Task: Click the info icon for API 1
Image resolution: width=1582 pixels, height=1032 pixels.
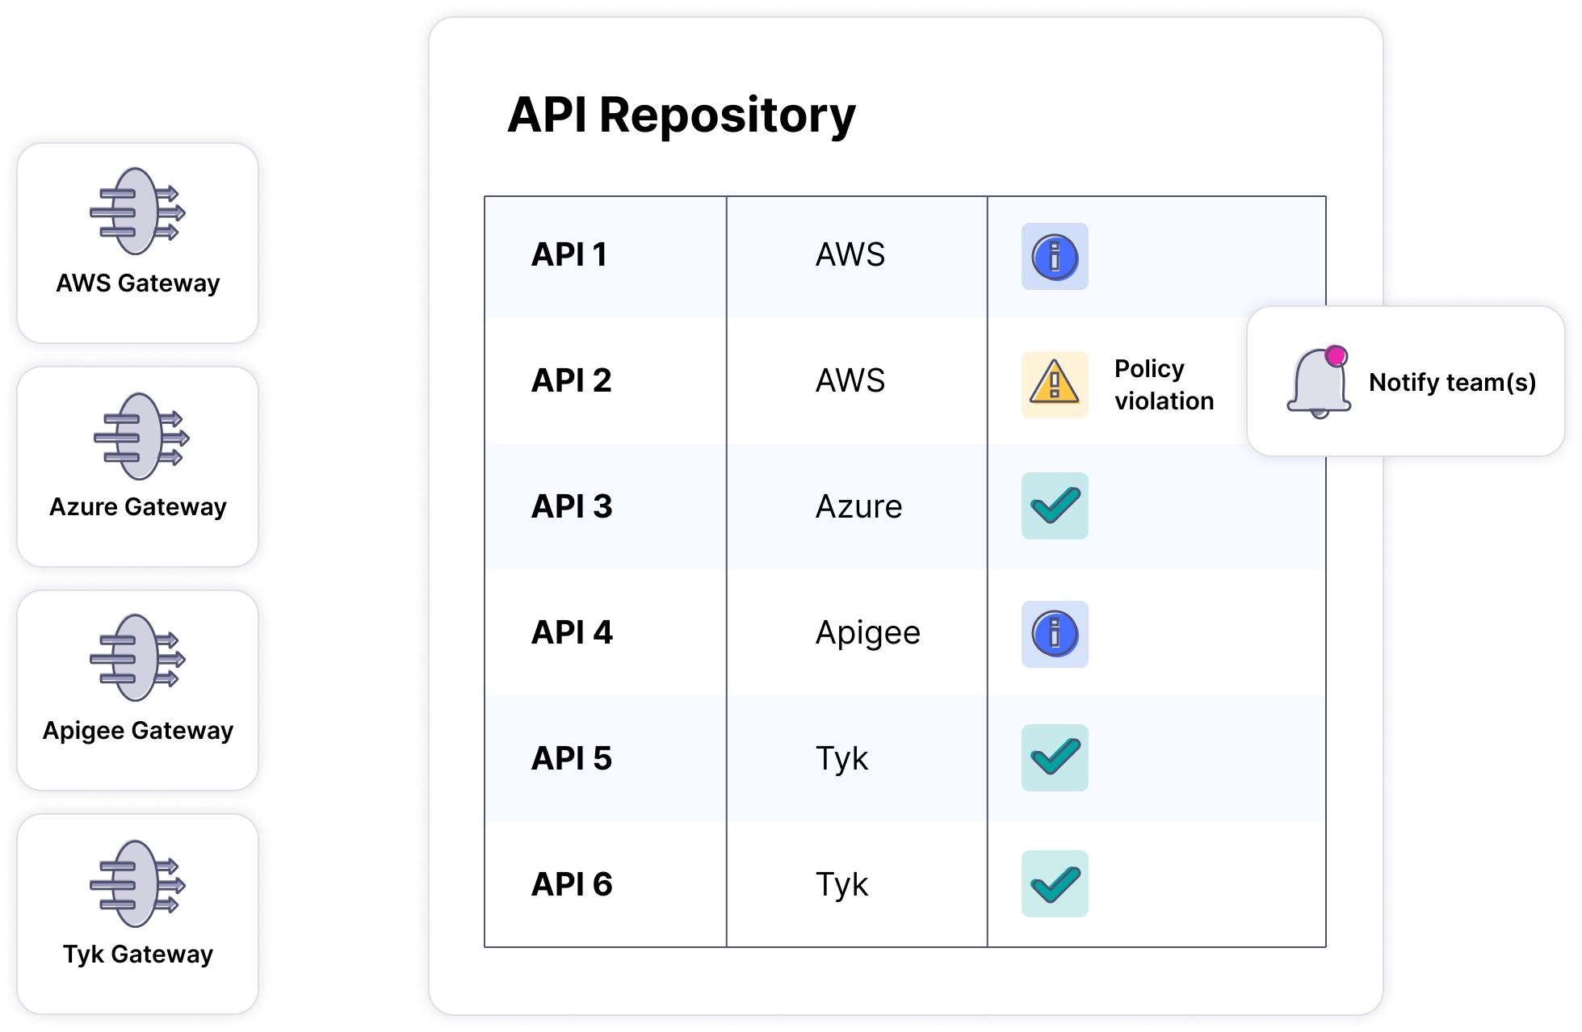Action: coord(1055,257)
